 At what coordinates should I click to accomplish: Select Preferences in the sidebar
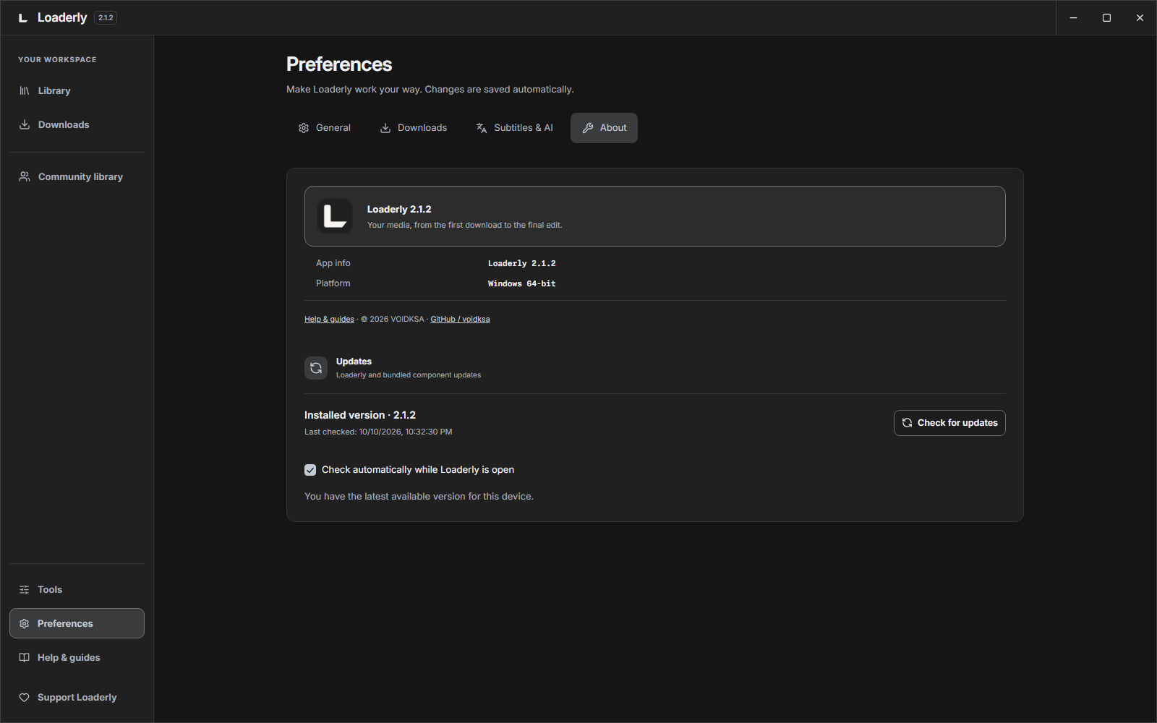click(77, 623)
